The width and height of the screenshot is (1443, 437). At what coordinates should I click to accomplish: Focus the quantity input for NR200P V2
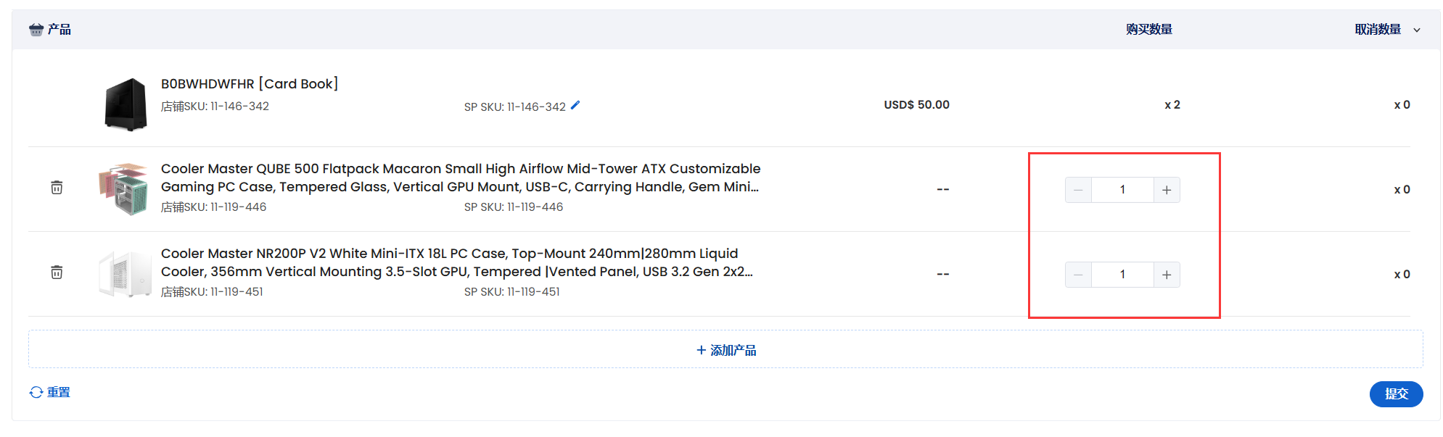pyautogui.click(x=1122, y=275)
